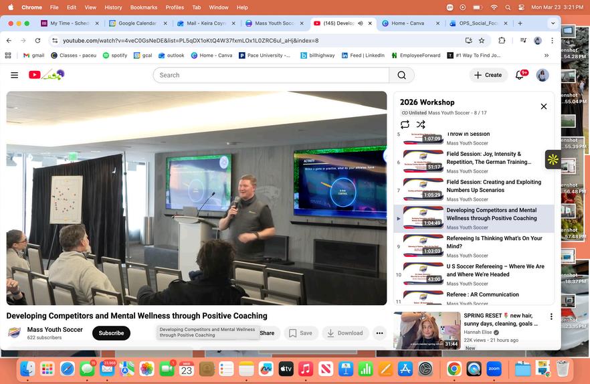
Task: Click the magnifier search button on YouTube
Action: click(x=401, y=75)
